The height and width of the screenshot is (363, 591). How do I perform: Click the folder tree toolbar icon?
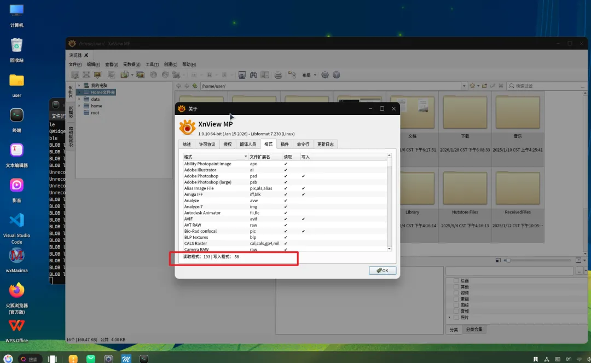(292, 75)
